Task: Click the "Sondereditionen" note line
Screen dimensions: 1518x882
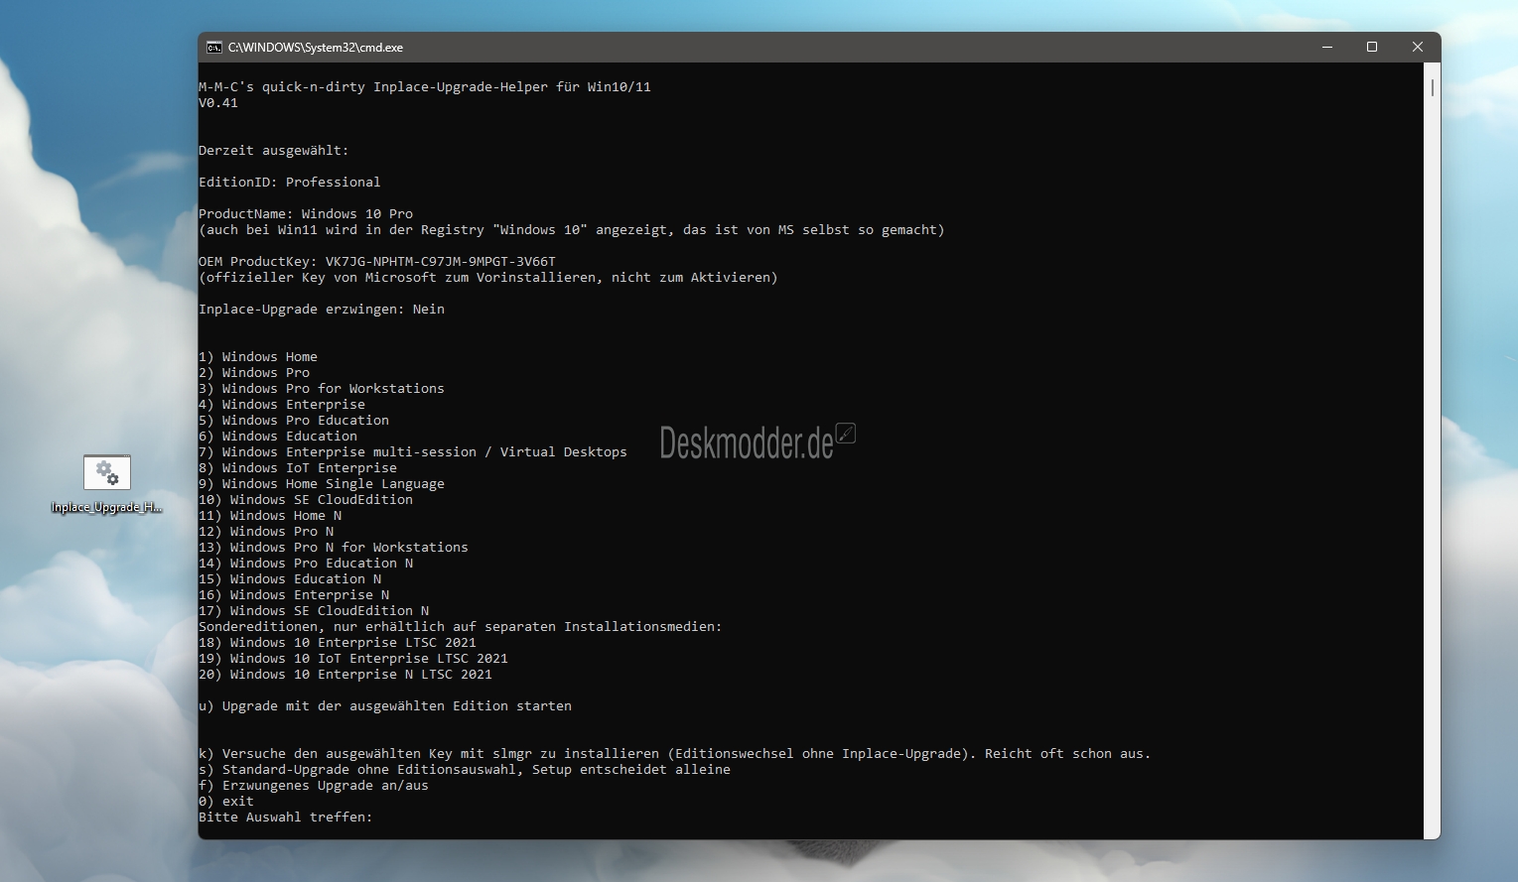Action: pos(461,627)
